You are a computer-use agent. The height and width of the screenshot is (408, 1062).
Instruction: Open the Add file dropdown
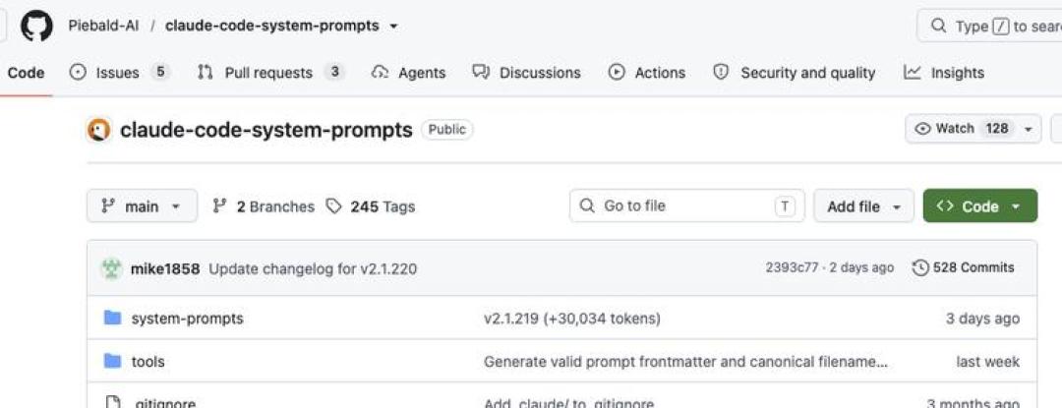click(863, 206)
